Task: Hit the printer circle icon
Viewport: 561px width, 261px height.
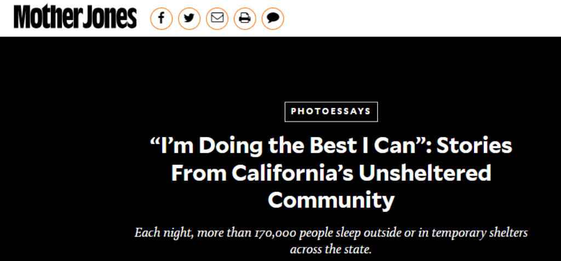Action: (x=245, y=19)
